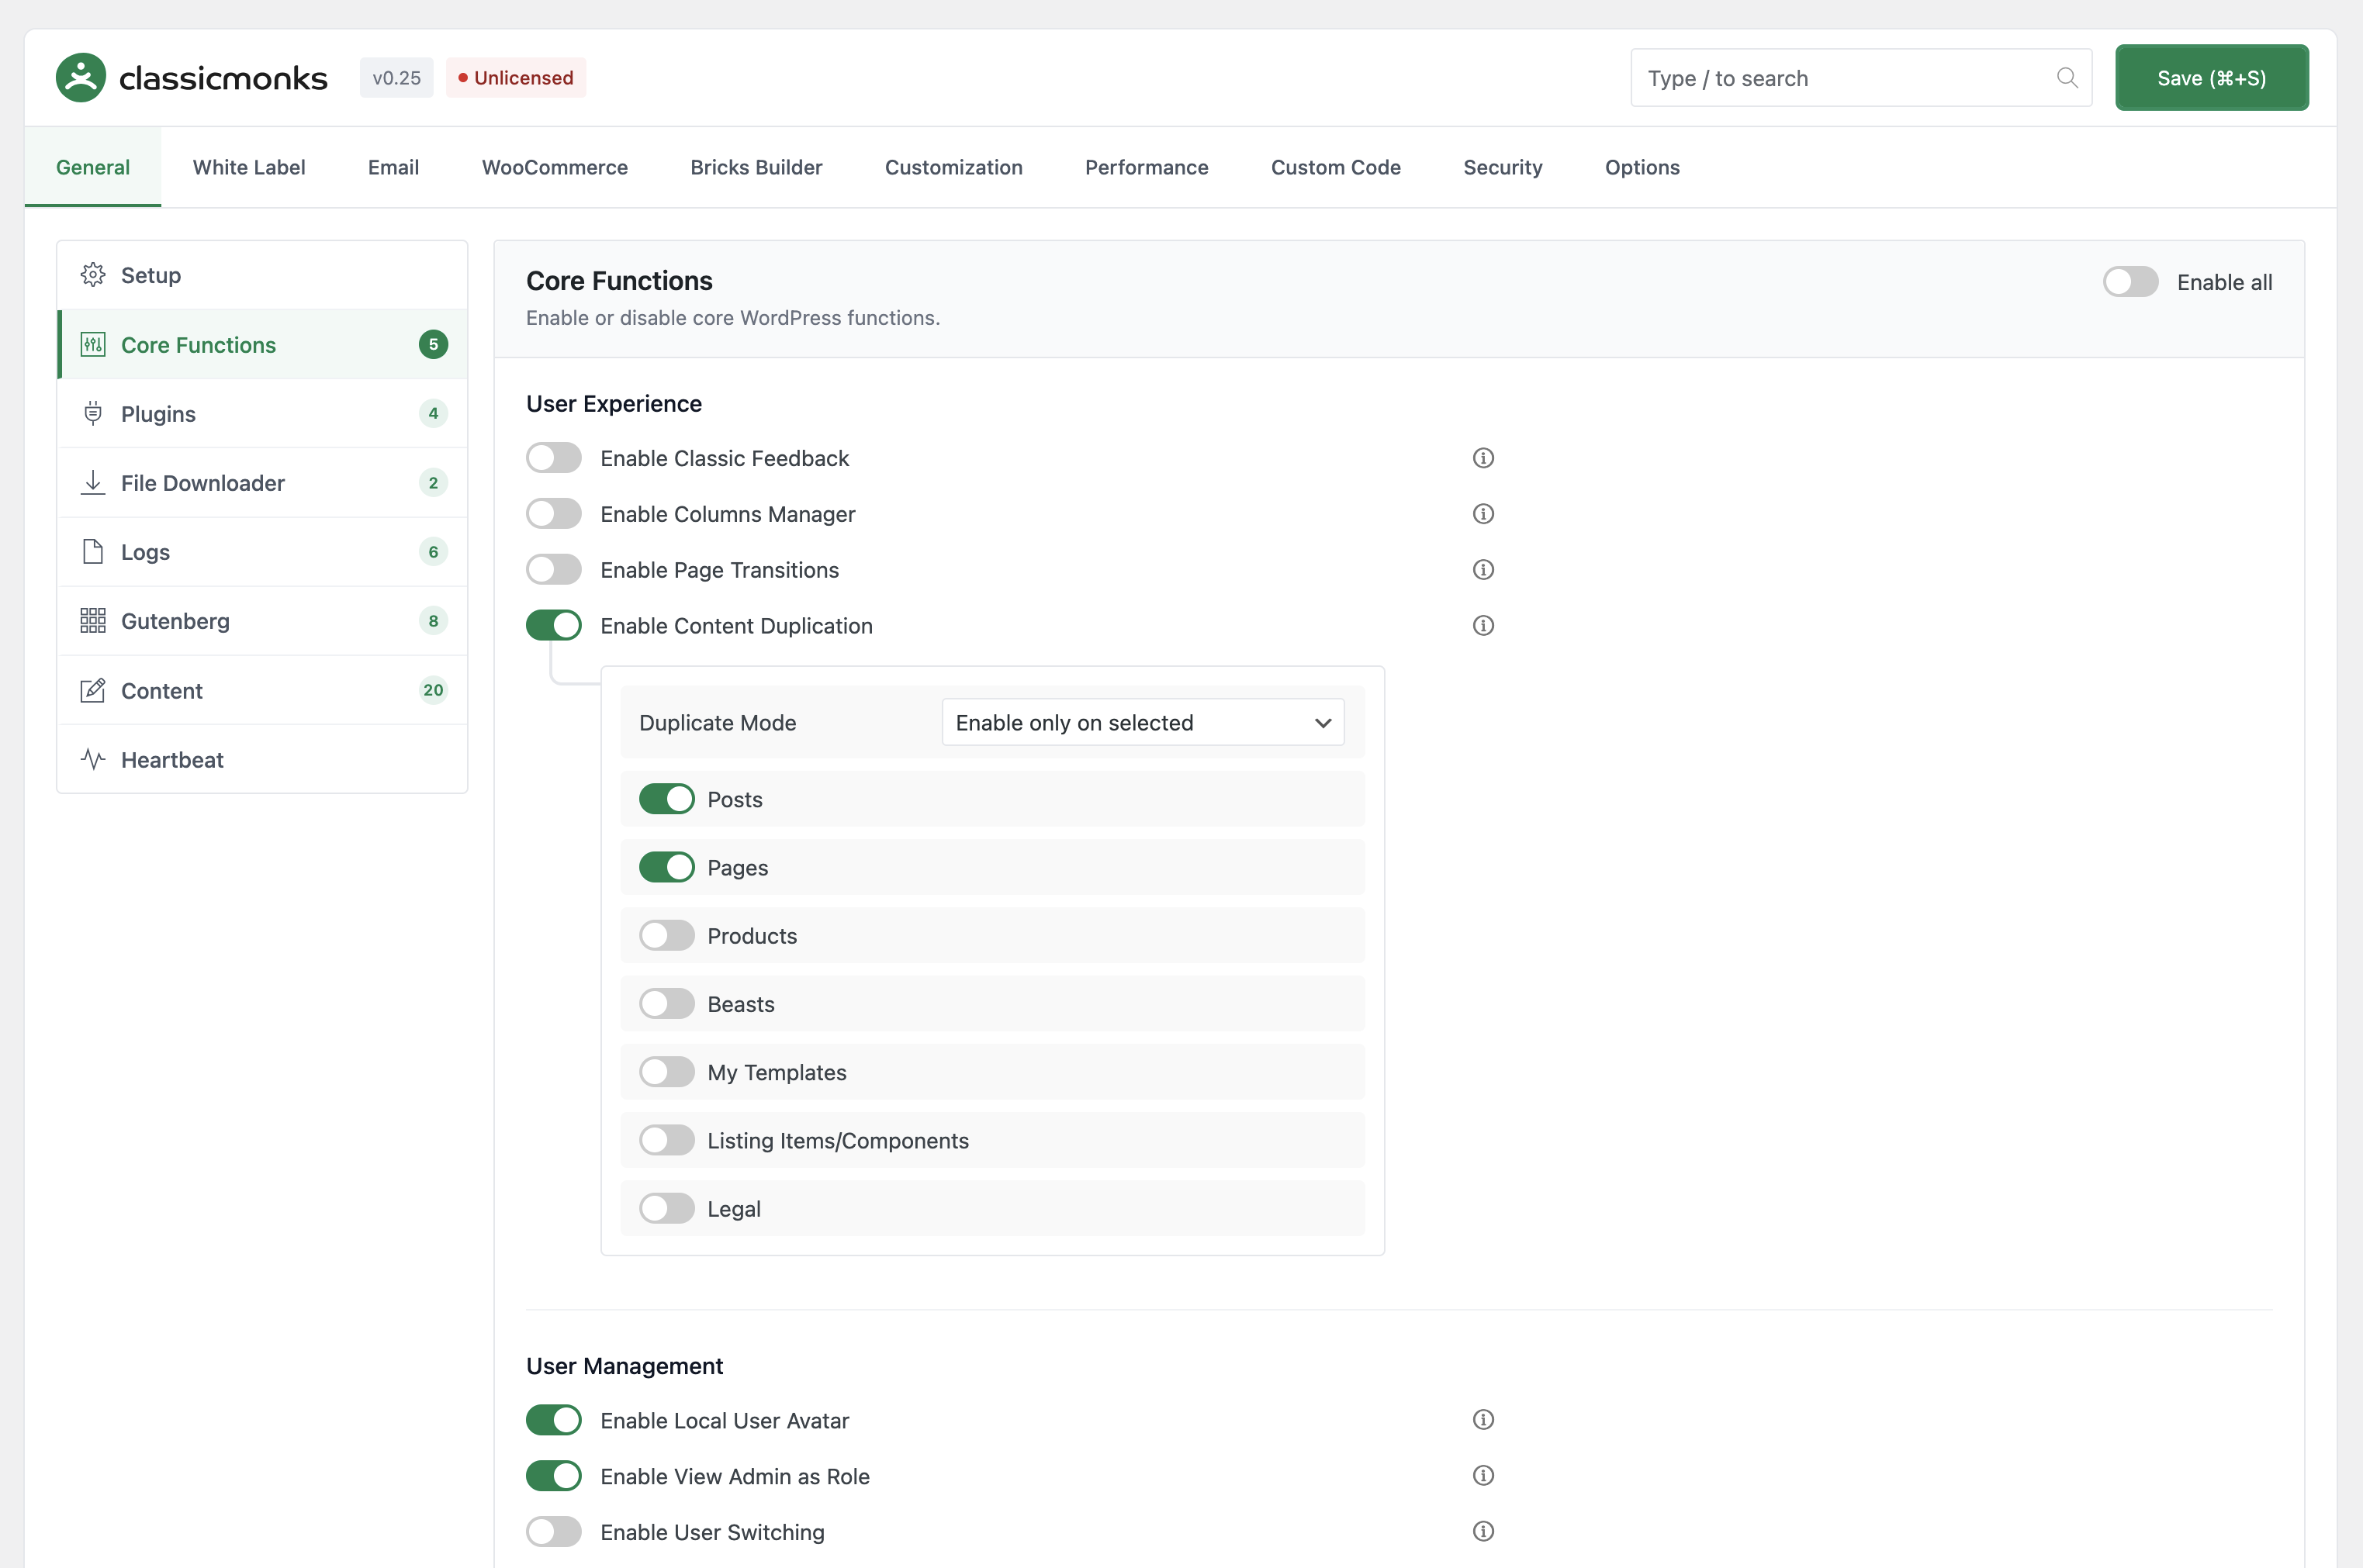The image size is (2363, 1568).
Task: Show info for Enable View Admin as Role
Action: (x=1483, y=1476)
